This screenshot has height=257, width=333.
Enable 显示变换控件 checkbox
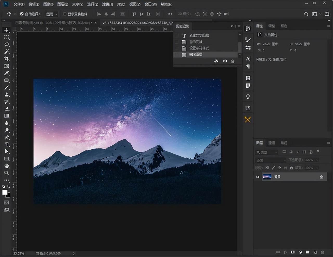[x=65, y=14]
